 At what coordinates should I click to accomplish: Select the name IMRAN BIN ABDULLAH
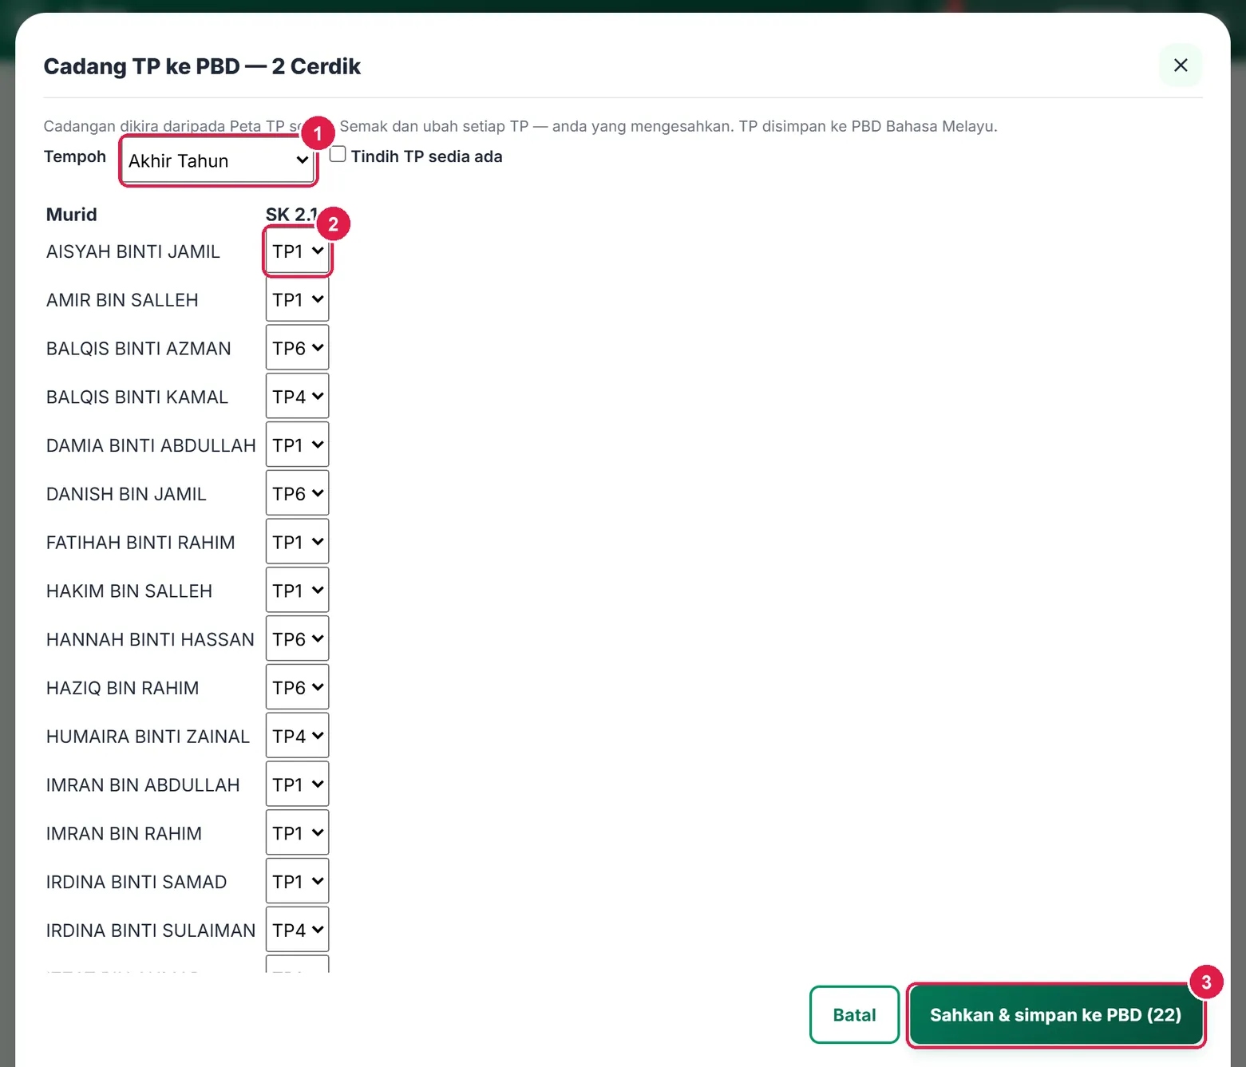143,785
